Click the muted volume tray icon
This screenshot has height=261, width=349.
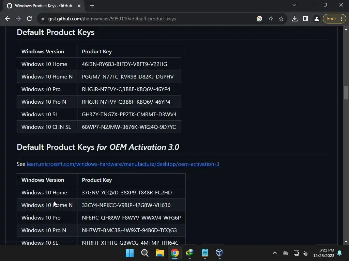pyautogui.click(x=305, y=253)
